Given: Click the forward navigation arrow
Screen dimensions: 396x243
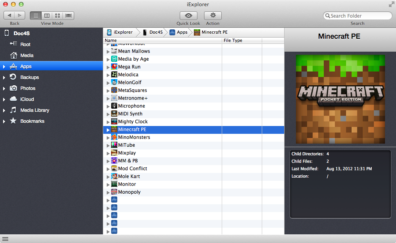Looking at the screenshot, I should (20, 16).
